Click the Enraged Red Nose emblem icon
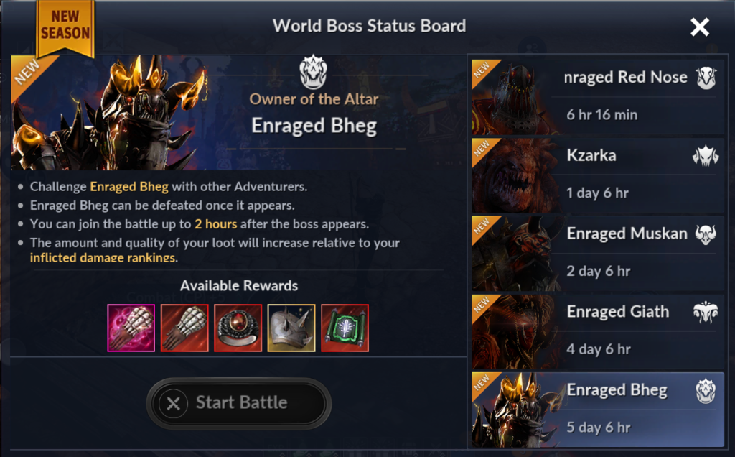Screen dimensions: 735x457 (x=706, y=78)
